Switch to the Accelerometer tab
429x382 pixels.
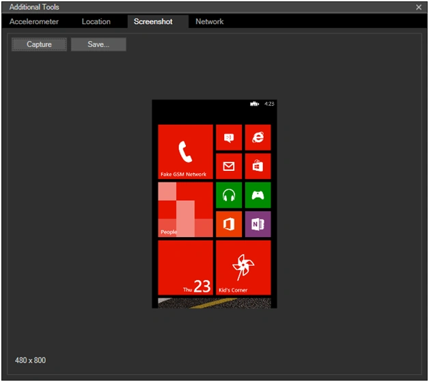coord(34,22)
